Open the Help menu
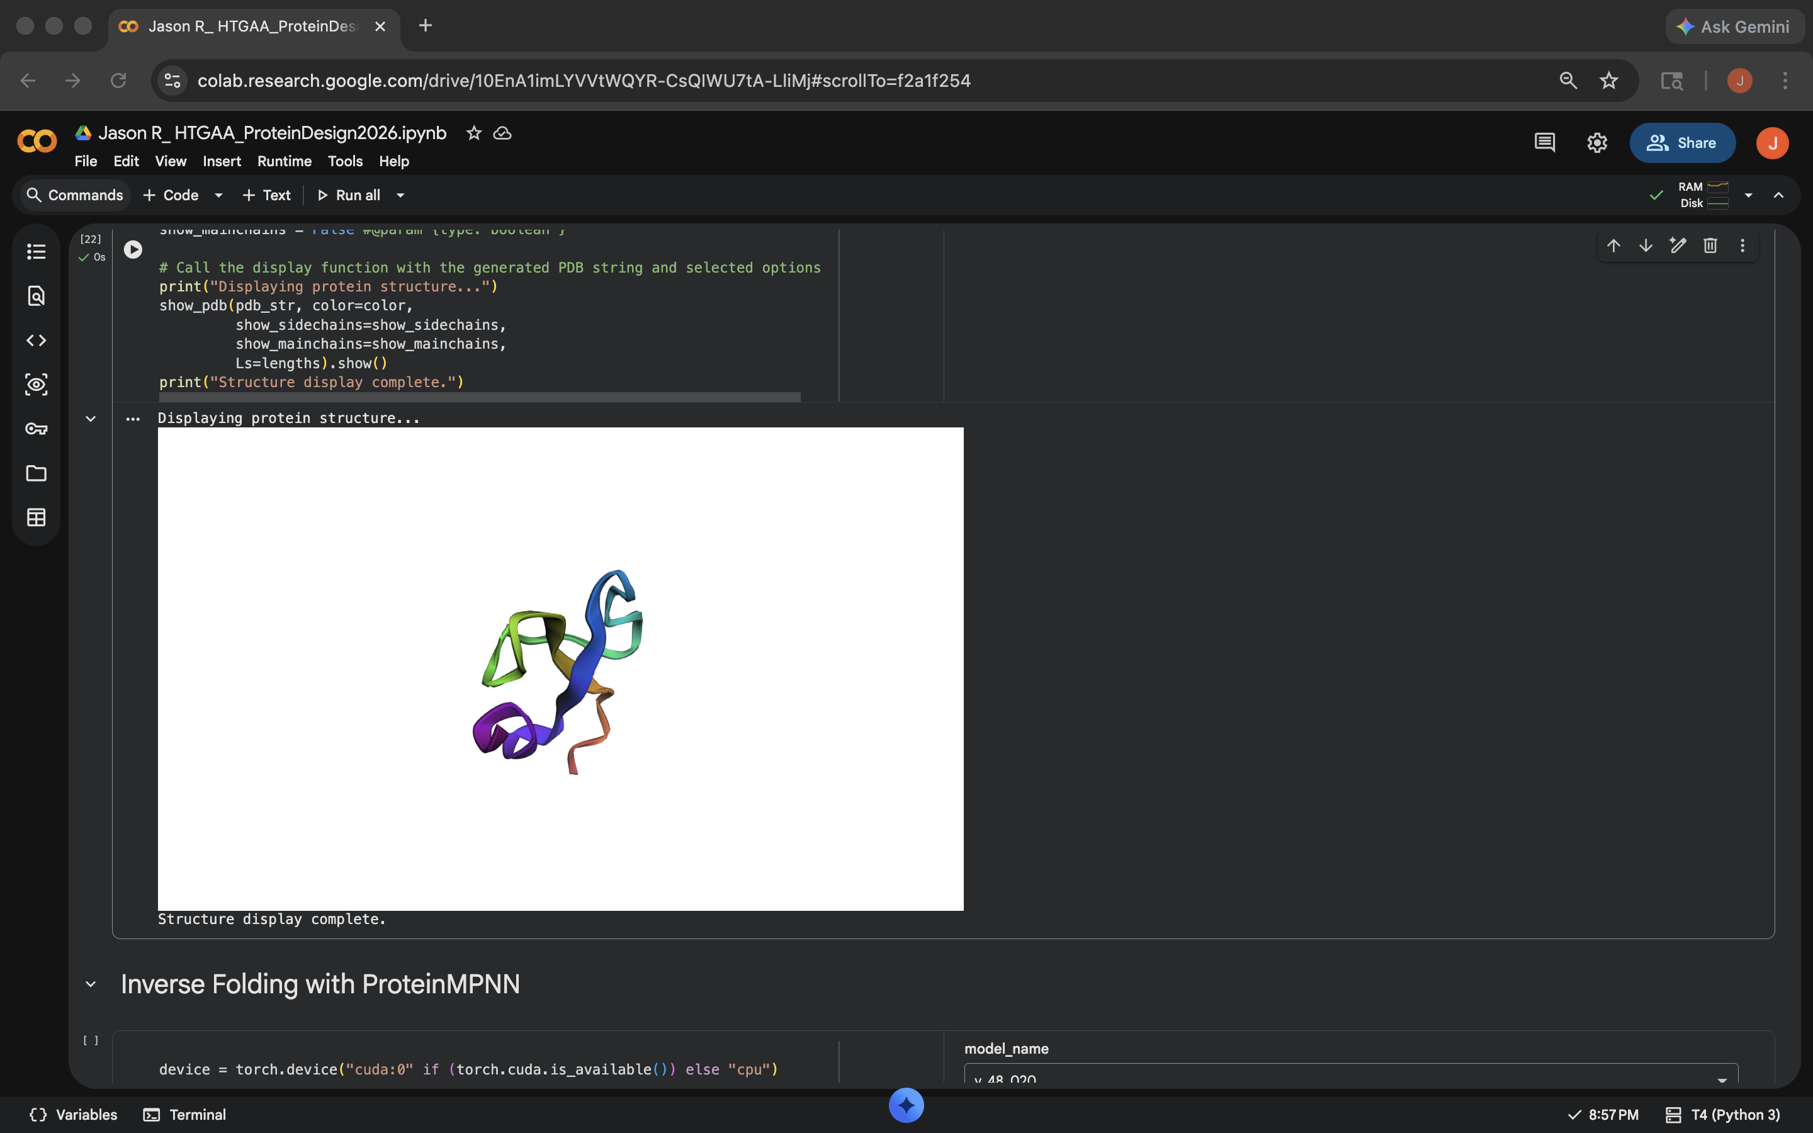1813x1133 pixels. [394, 161]
